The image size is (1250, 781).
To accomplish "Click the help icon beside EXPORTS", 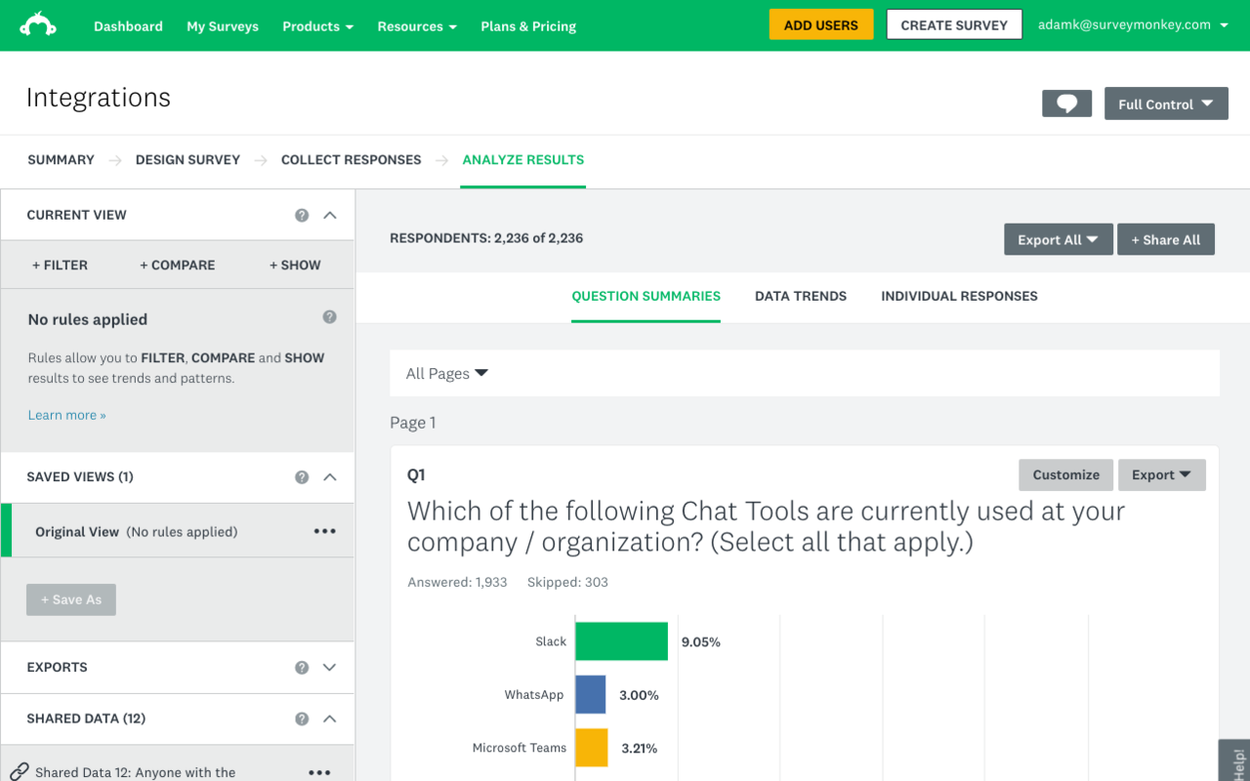I will (x=302, y=667).
